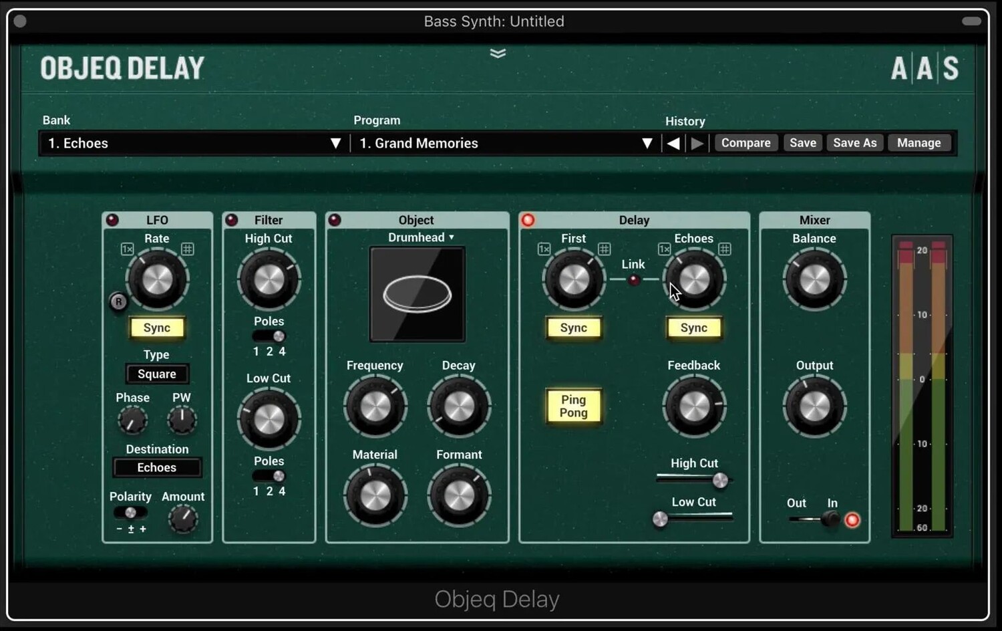Click the LFO Rate grid icon
This screenshot has width=1002, height=631.
pos(187,249)
